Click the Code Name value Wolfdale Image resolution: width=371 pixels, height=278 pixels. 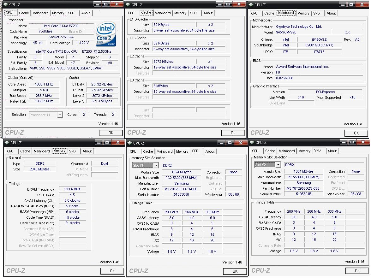(x=45, y=31)
